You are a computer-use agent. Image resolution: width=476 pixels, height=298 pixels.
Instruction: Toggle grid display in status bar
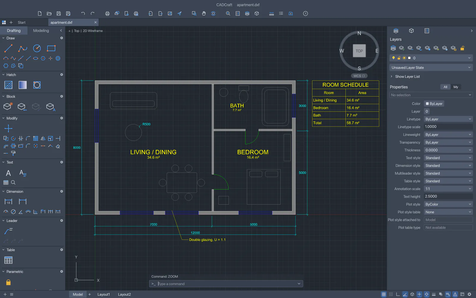click(384, 294)
